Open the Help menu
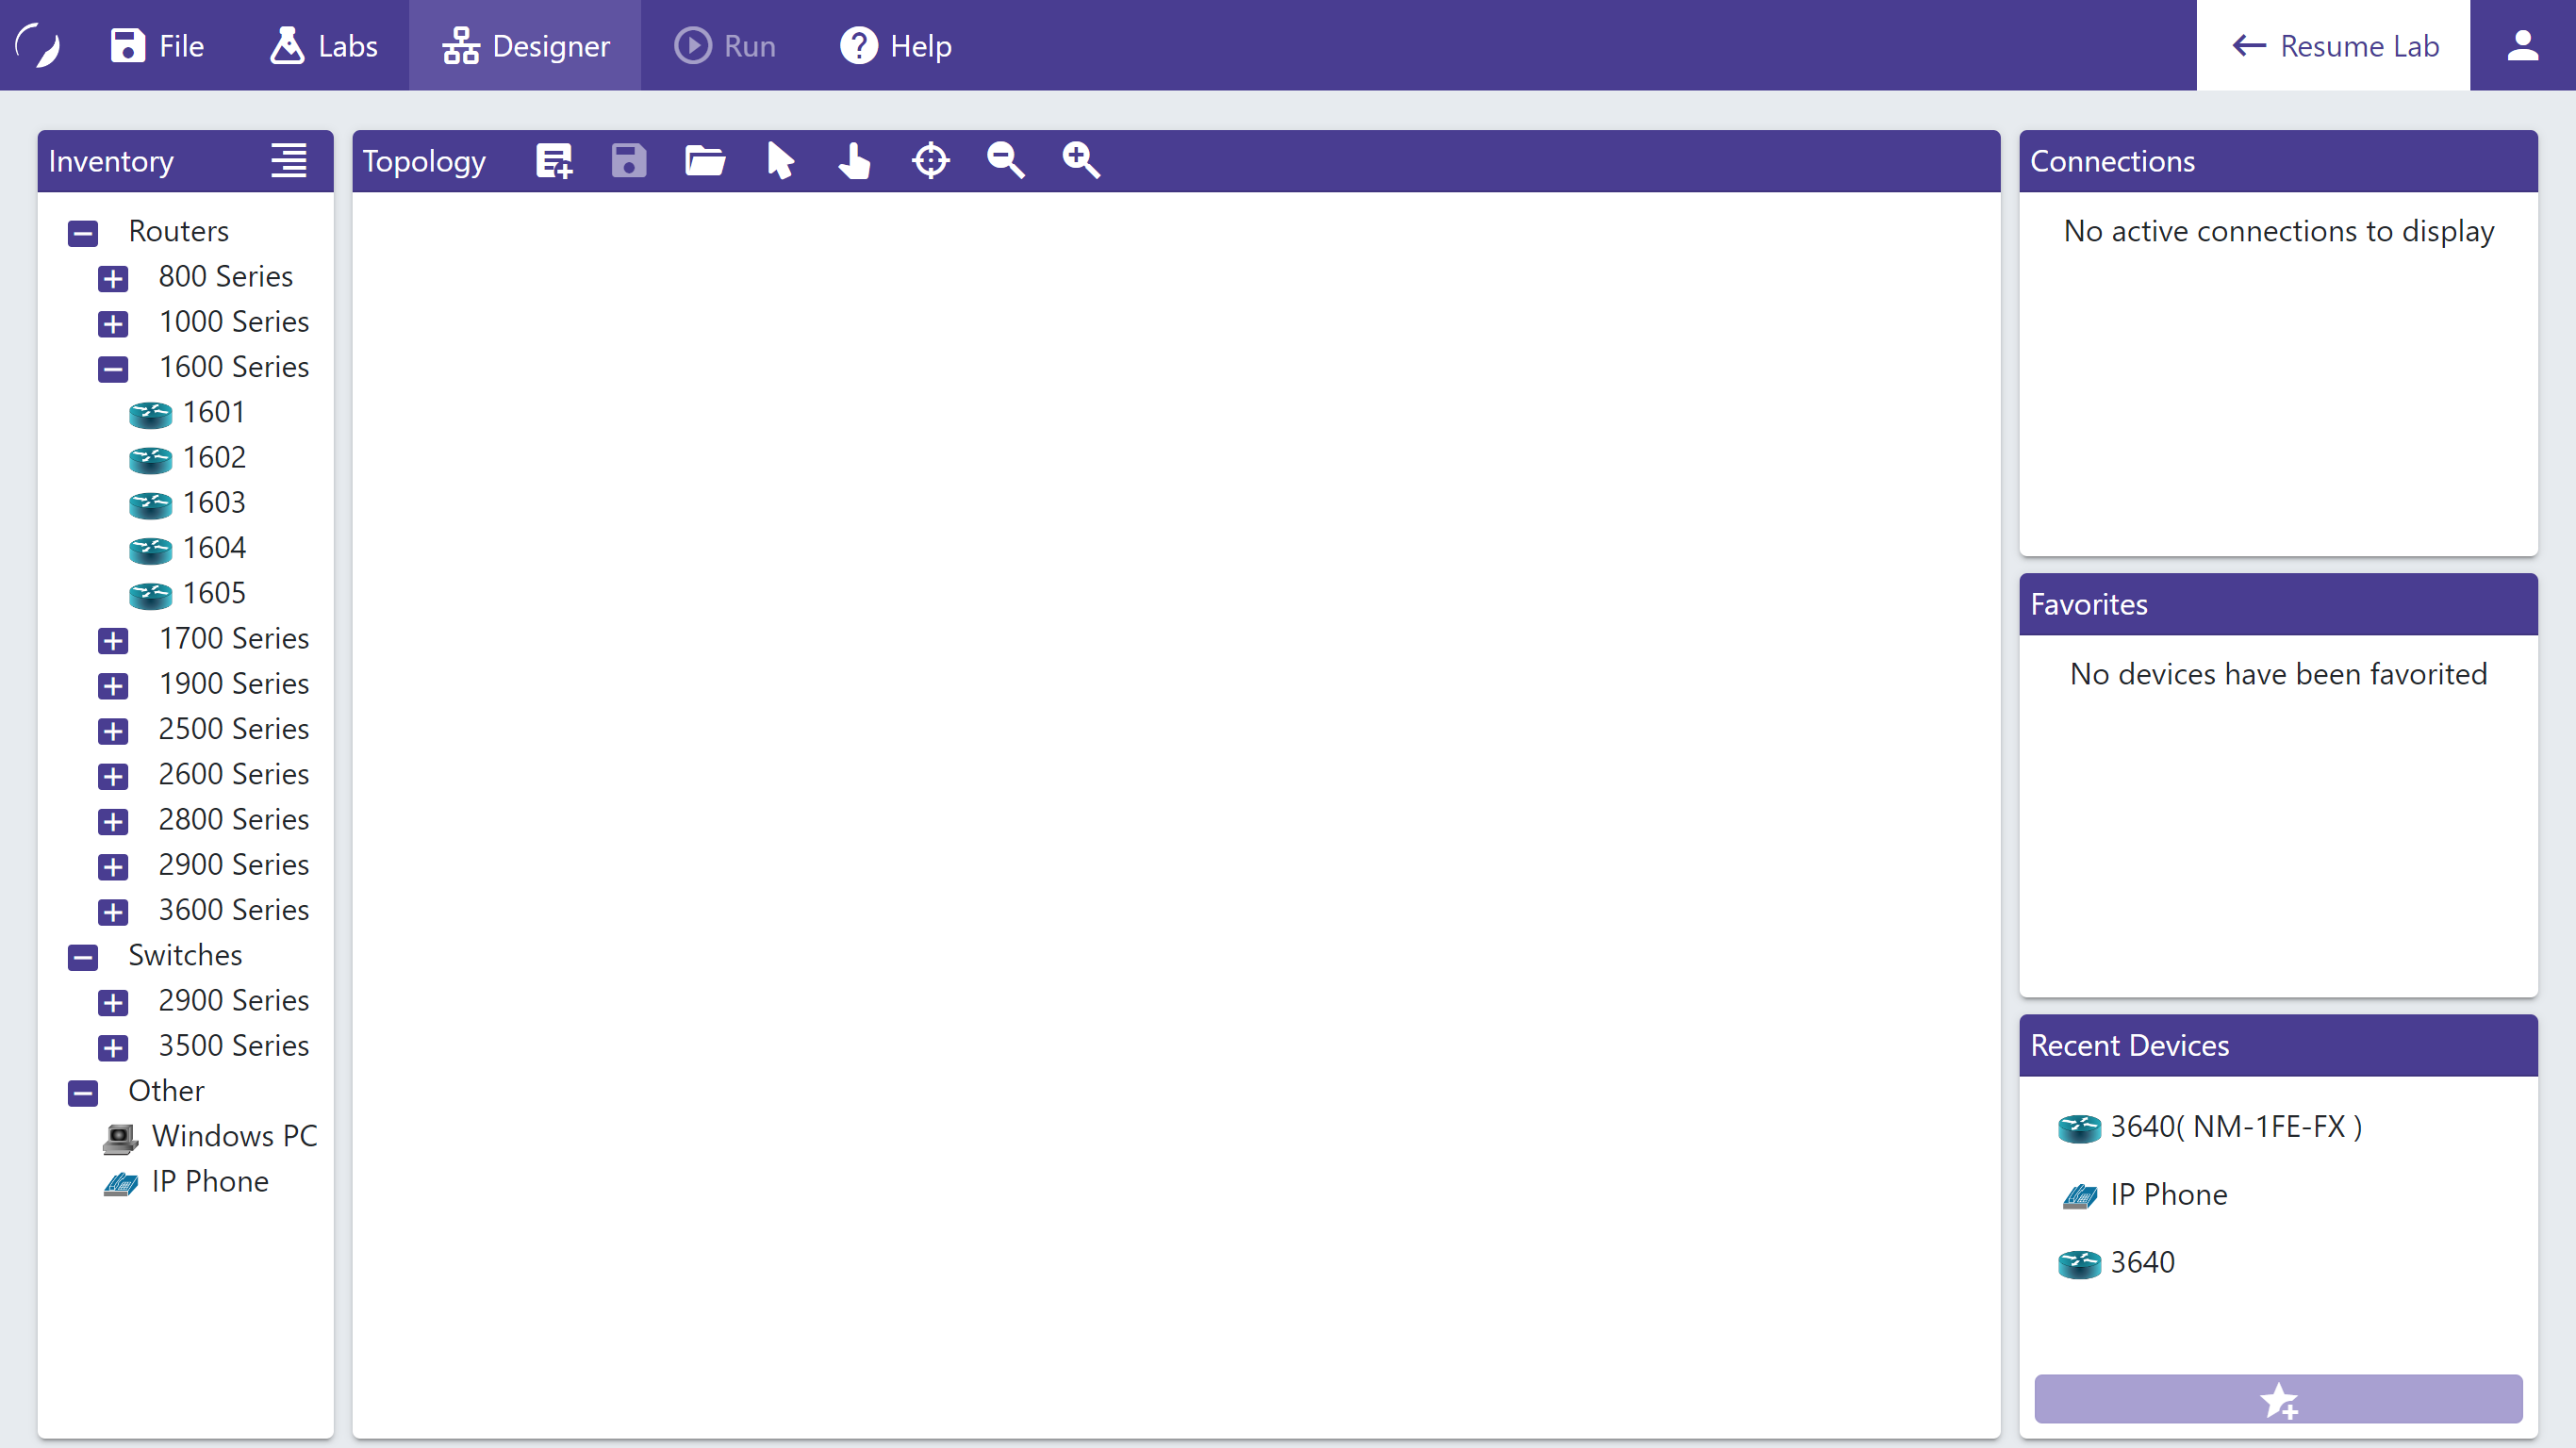 tap(896, 46)
